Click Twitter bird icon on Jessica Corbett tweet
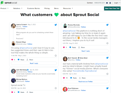Screen dimensions: 121x93 [56, 25]
